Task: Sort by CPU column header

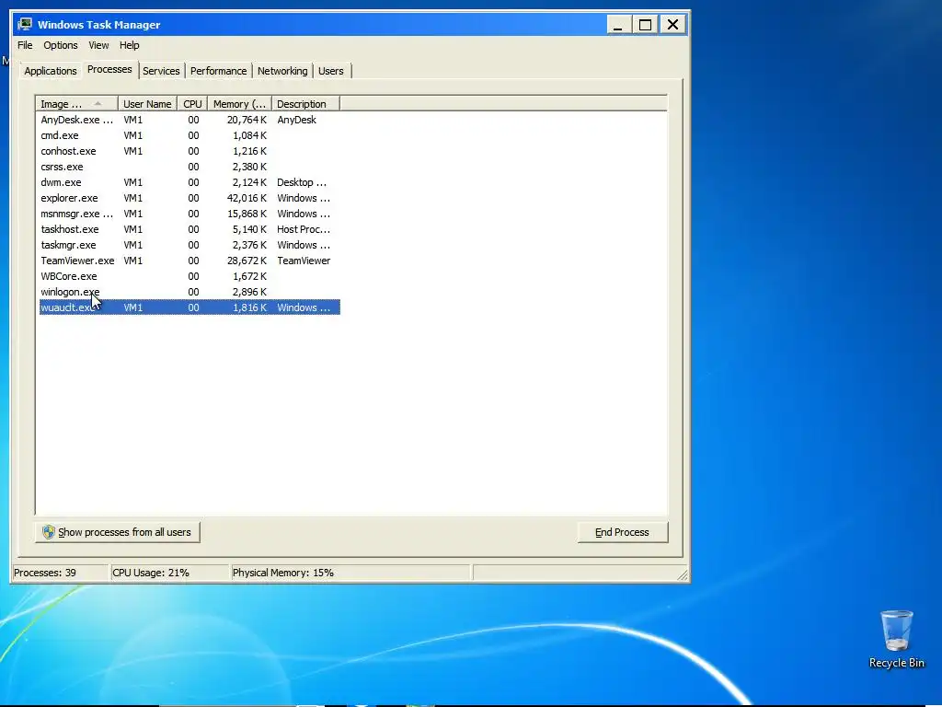Action: (192, 104)
